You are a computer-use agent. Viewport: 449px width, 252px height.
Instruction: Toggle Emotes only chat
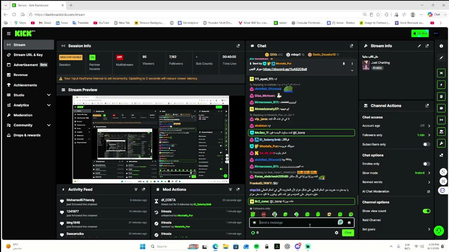click(426, 164)
